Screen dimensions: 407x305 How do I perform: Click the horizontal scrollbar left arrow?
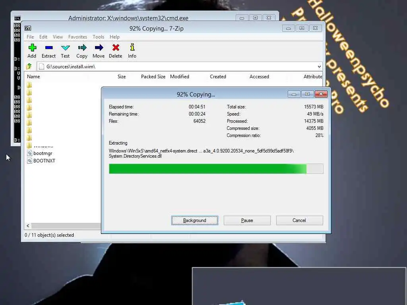tap(28, 226)
